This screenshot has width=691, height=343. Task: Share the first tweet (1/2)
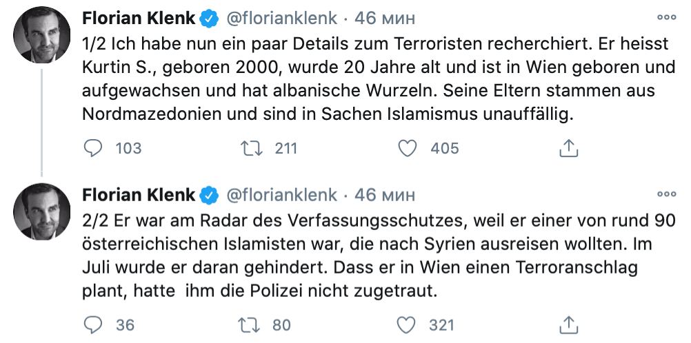[x=568, y=147]
